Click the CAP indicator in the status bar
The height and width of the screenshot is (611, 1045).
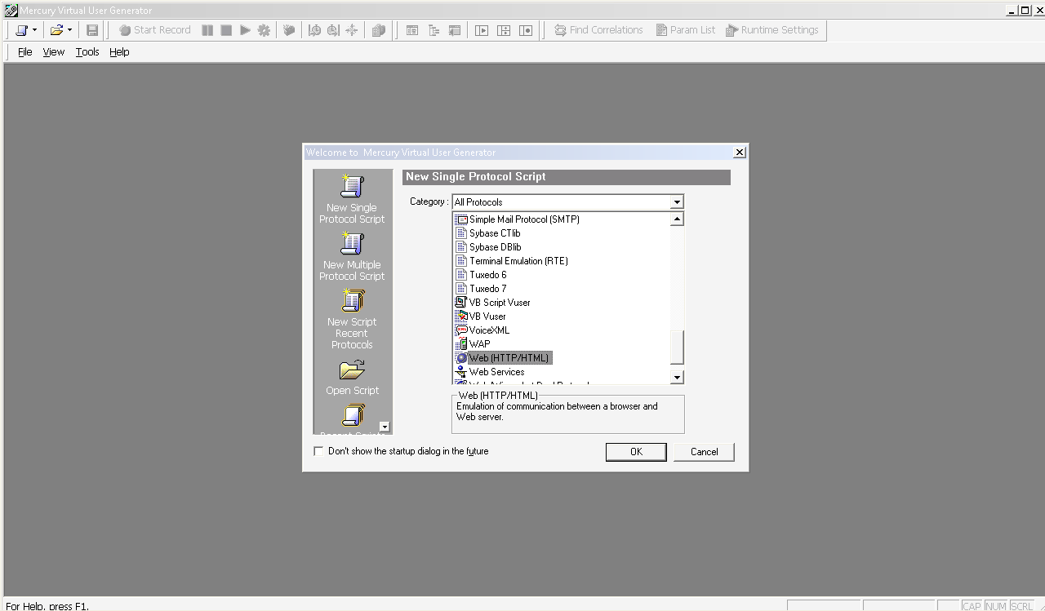coord(972,606)
